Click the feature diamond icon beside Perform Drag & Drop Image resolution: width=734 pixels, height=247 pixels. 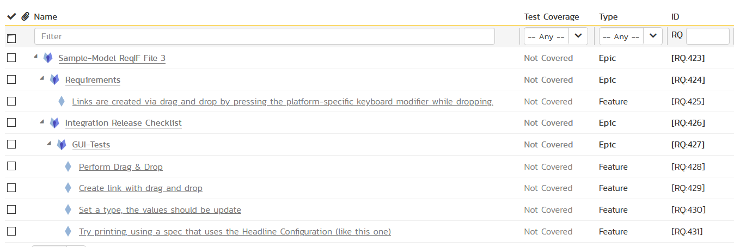click(x=68, y=166)
